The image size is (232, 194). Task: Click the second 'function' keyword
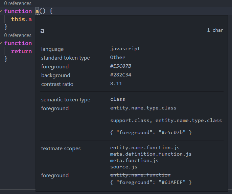18,43
